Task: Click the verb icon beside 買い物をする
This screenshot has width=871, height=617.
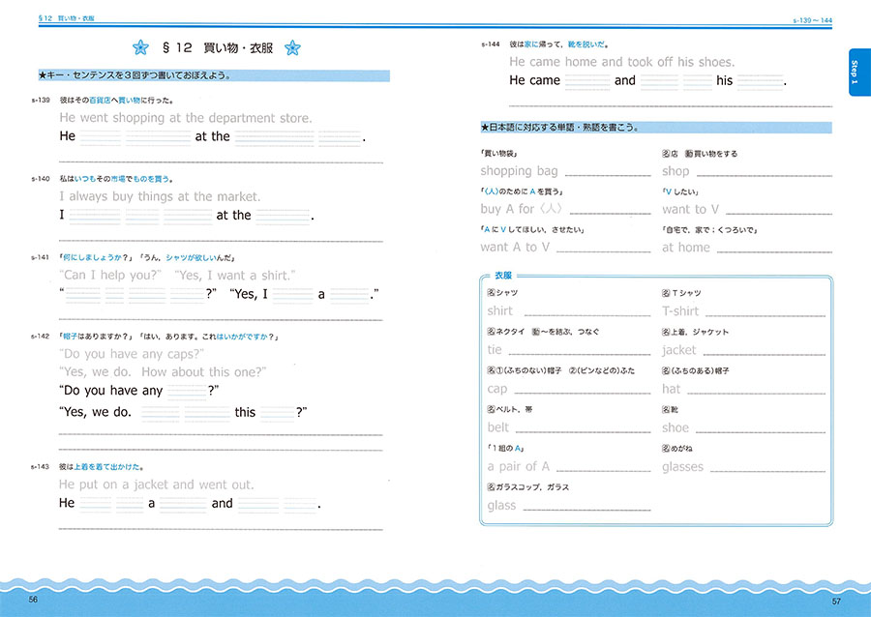Action: (689, 154)
